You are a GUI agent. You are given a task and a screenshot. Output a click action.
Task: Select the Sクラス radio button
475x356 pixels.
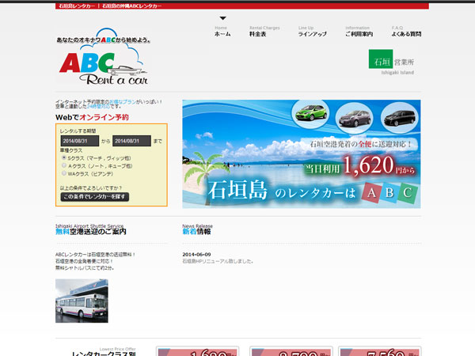[x=64, y=157]
